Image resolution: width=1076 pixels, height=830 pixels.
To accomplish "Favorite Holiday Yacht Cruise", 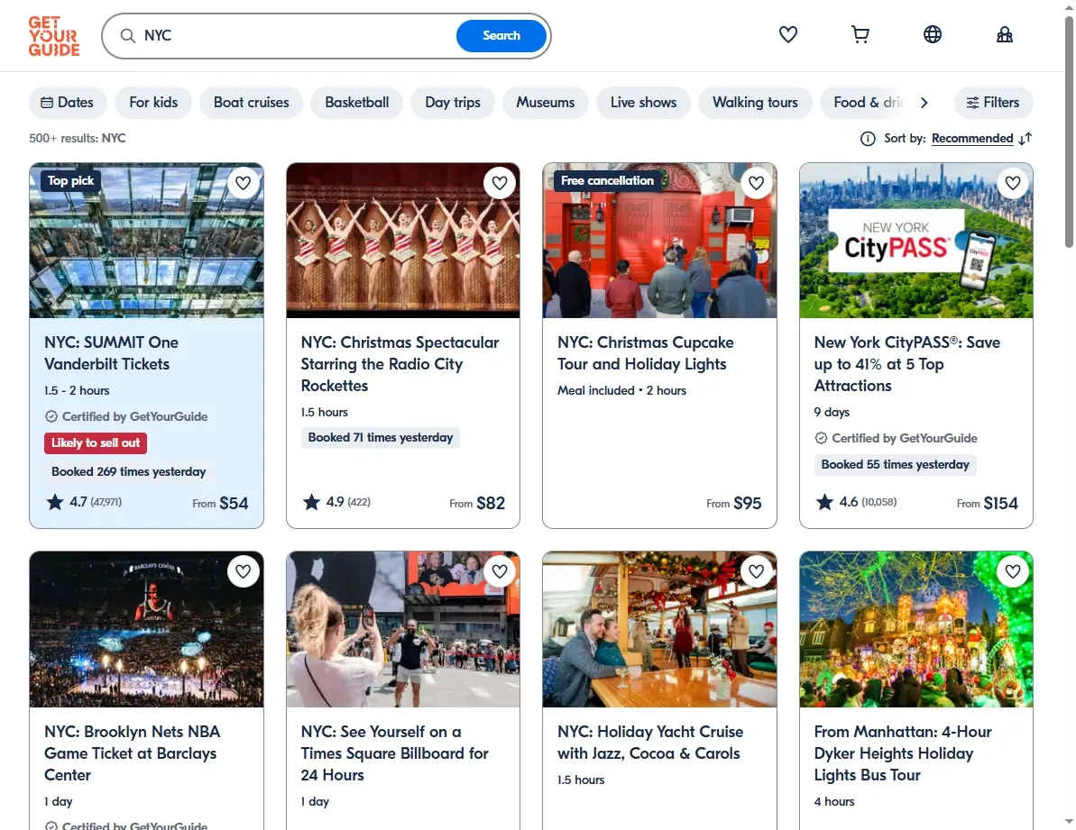I will tap(756, 571).
